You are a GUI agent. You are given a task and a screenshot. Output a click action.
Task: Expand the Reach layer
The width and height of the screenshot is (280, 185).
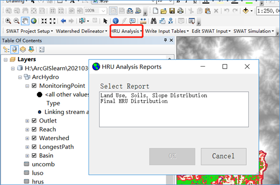click(x=27, y=130)
